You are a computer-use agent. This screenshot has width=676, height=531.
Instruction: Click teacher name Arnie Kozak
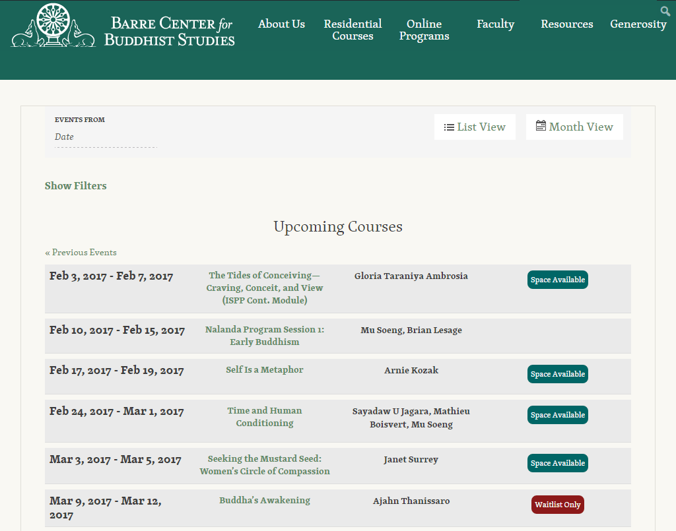(x=411, y=370)
